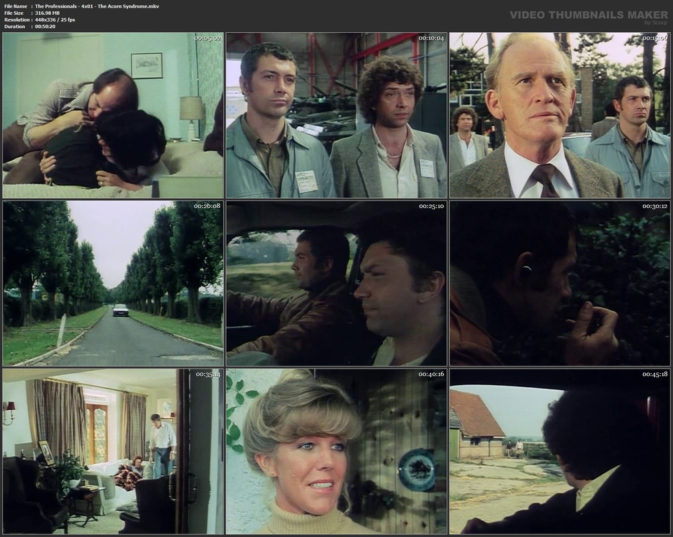The image size is (673, 537).
Task: Click the duration value 00:50:20
Action: (x=45, y=26)
